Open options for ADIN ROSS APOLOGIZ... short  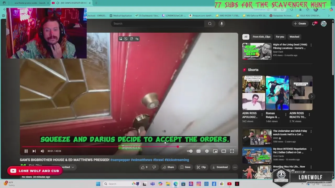(262, 115)
